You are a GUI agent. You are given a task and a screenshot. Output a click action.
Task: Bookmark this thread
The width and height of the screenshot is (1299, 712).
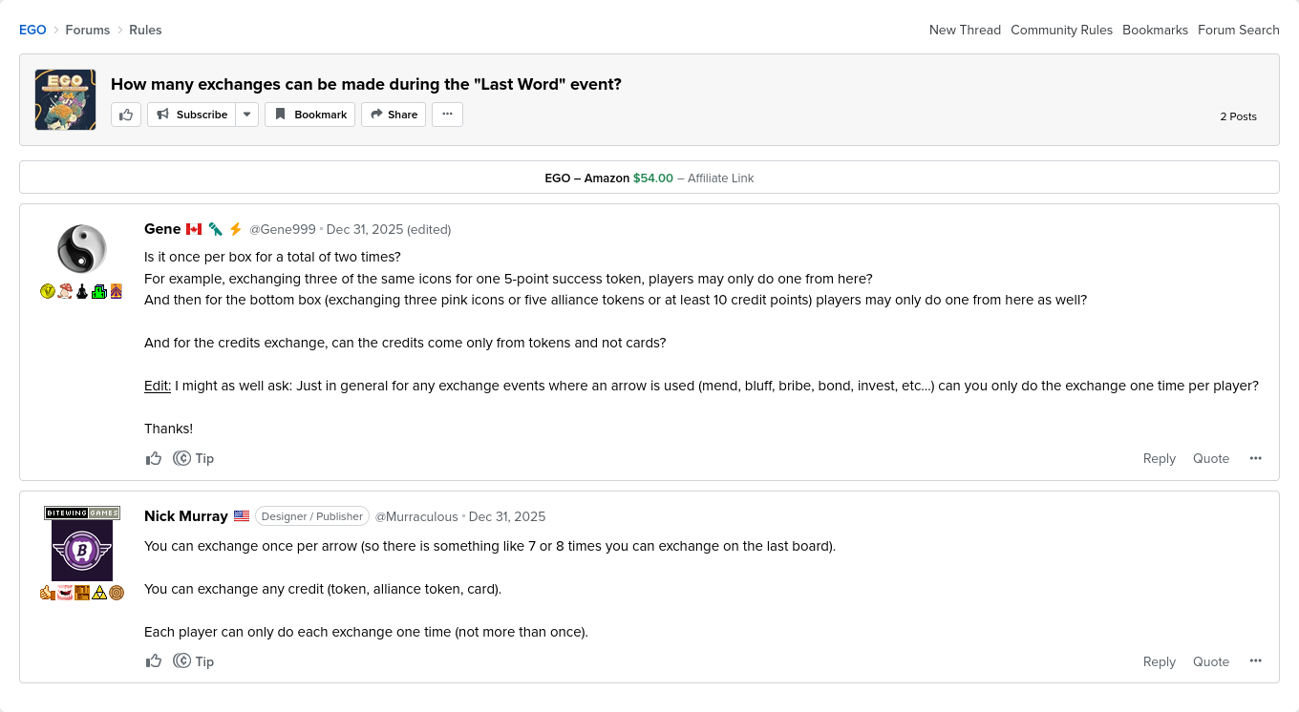click(309, 115)
